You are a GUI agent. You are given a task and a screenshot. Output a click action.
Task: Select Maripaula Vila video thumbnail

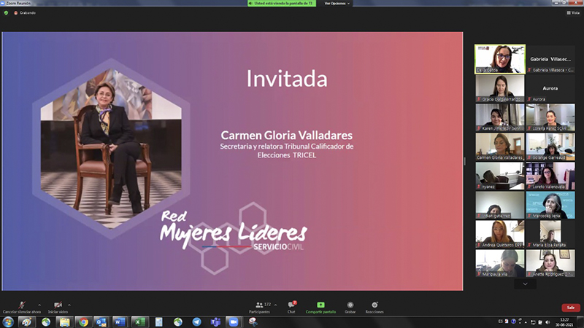point(500,263)
